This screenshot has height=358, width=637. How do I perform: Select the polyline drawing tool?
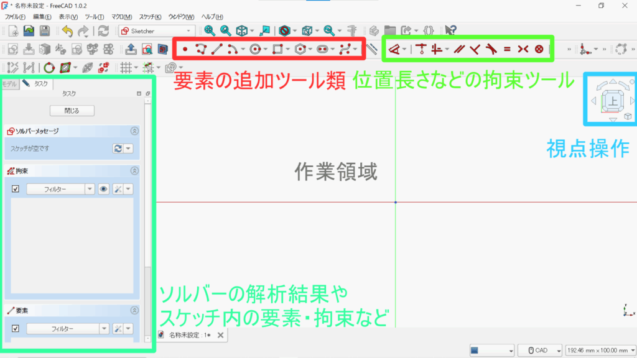[x=200, y=49]
